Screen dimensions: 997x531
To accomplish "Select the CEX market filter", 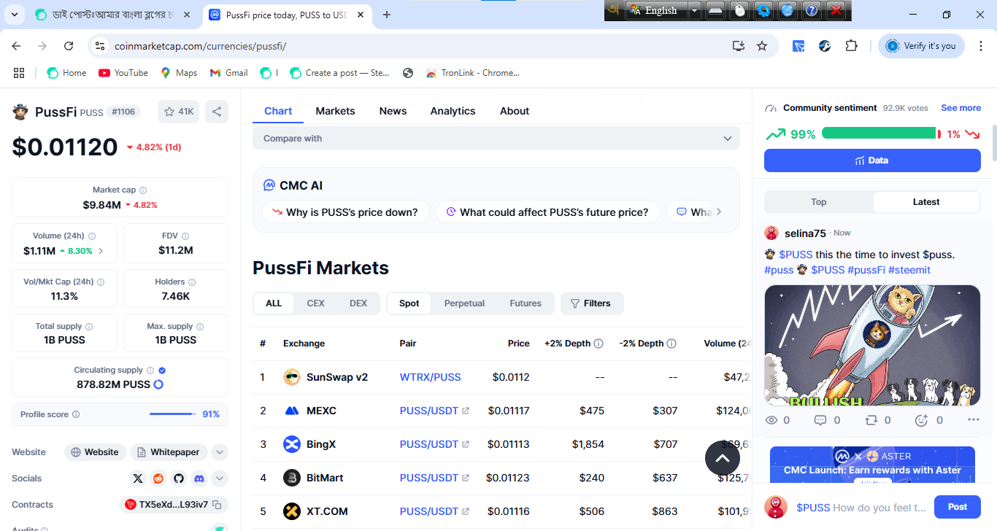I will point(315,303).
